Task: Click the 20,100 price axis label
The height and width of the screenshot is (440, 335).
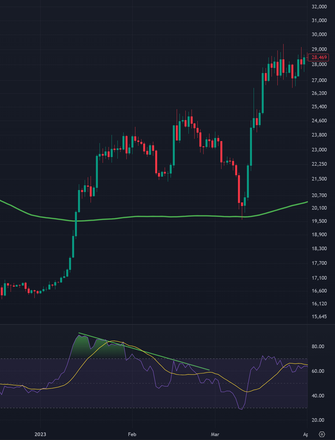Action: (x=319, y=208)
